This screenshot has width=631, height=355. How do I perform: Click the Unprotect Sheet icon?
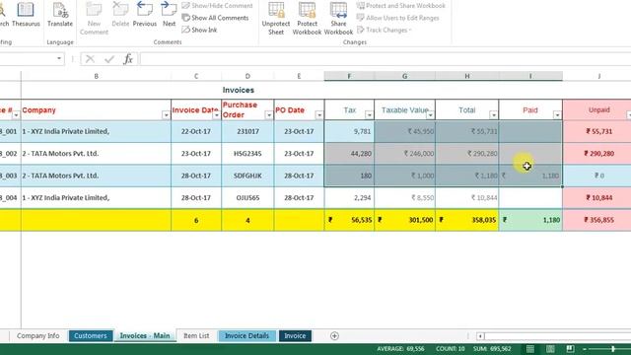tap(276, 18)
